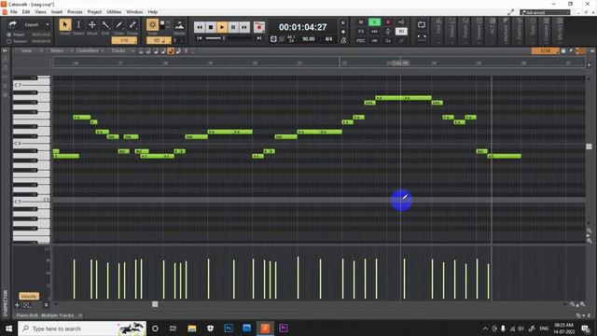Viewport: 597px width, 336px height.
Task: Choose the Select tool
Action: point(78,25)
